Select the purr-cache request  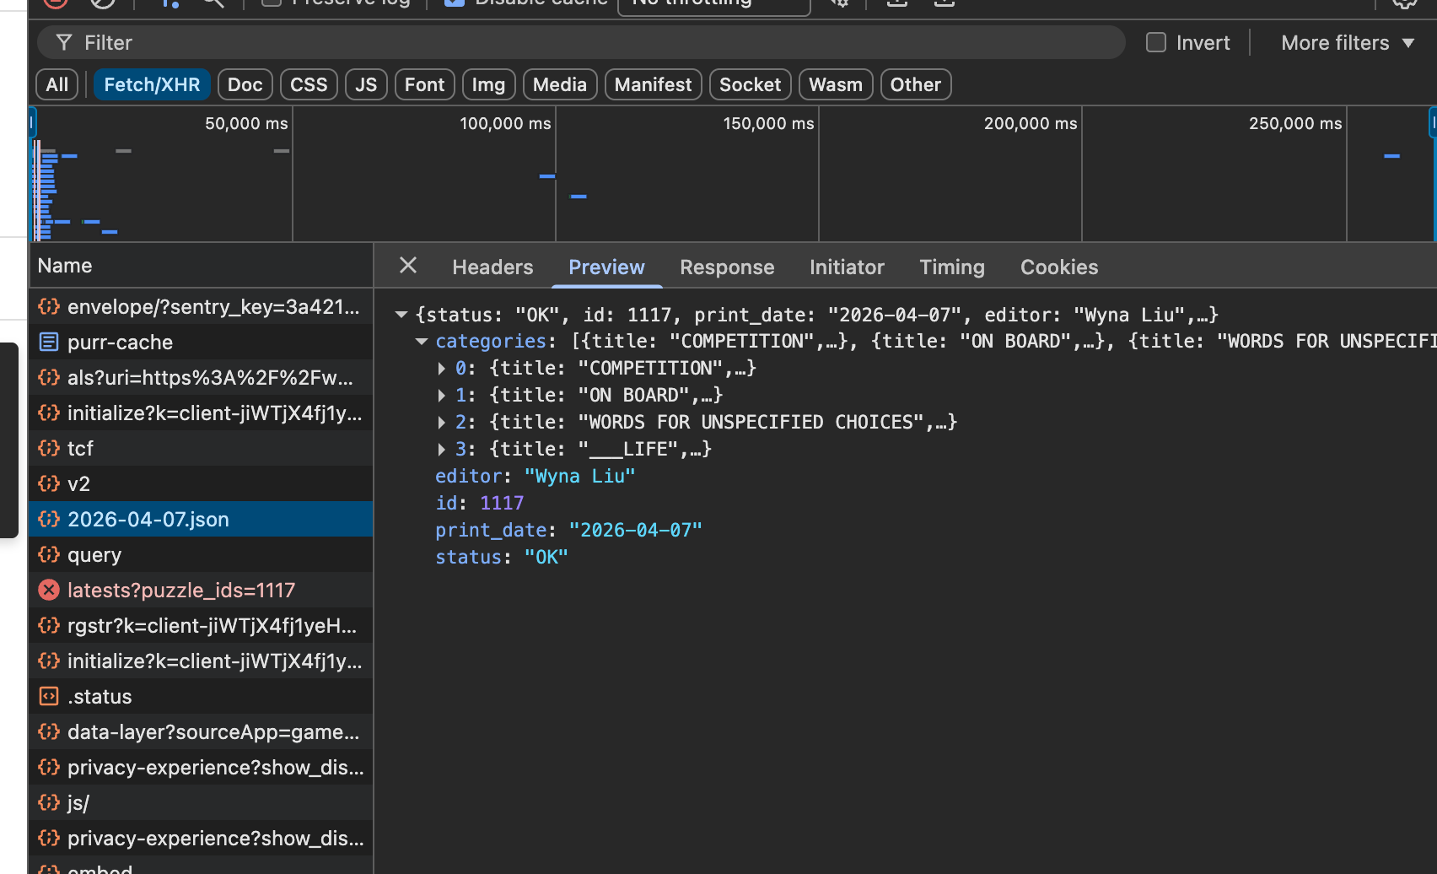pyautogui.click(x=120, y=342)
